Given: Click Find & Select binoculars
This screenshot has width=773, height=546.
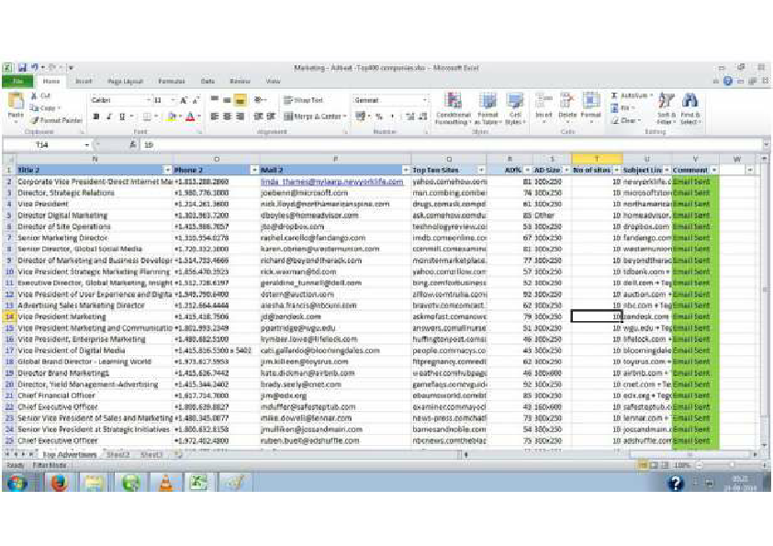Looking at the screenshot, I should [689, 109].
